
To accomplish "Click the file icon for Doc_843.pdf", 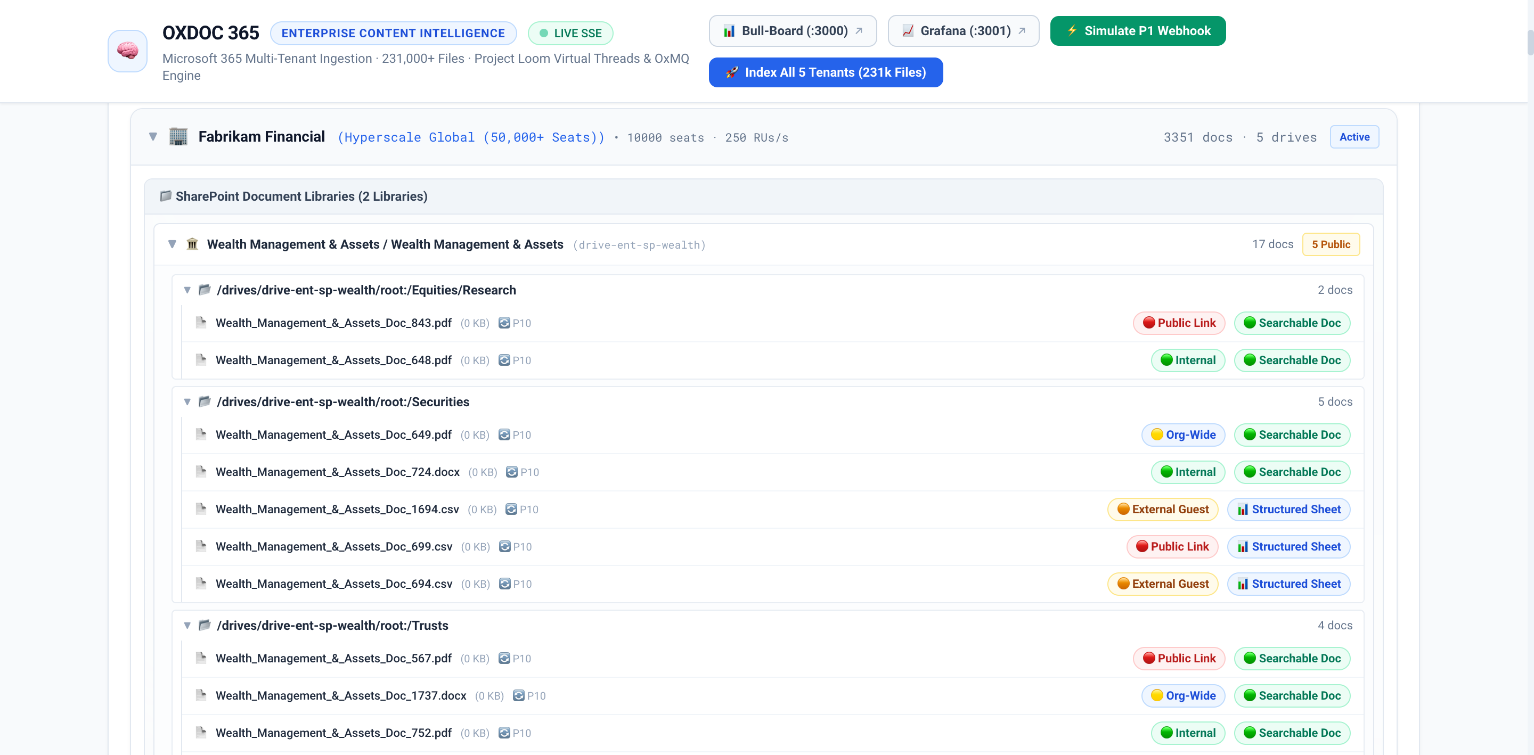I will pos(201,323).
